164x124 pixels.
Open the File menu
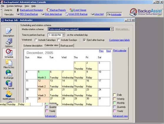pos(3,6)
